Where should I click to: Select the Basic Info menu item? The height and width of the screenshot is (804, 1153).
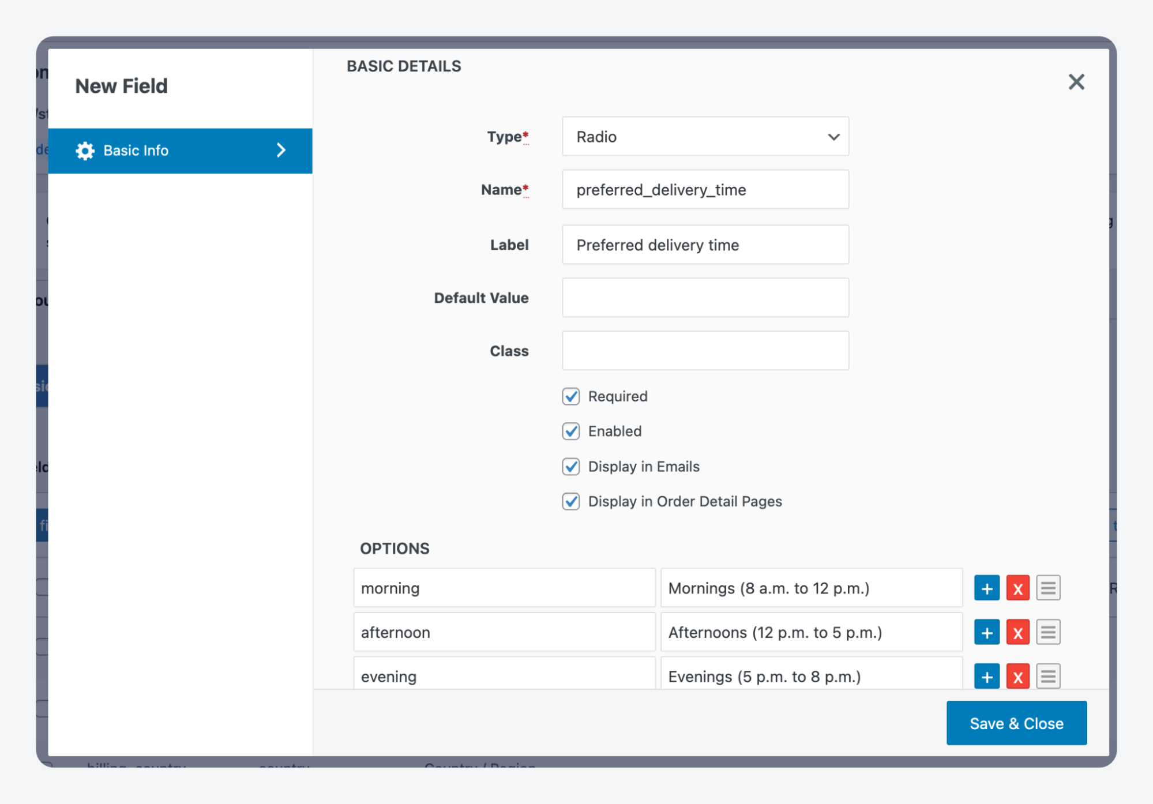(x=136, y=151)
